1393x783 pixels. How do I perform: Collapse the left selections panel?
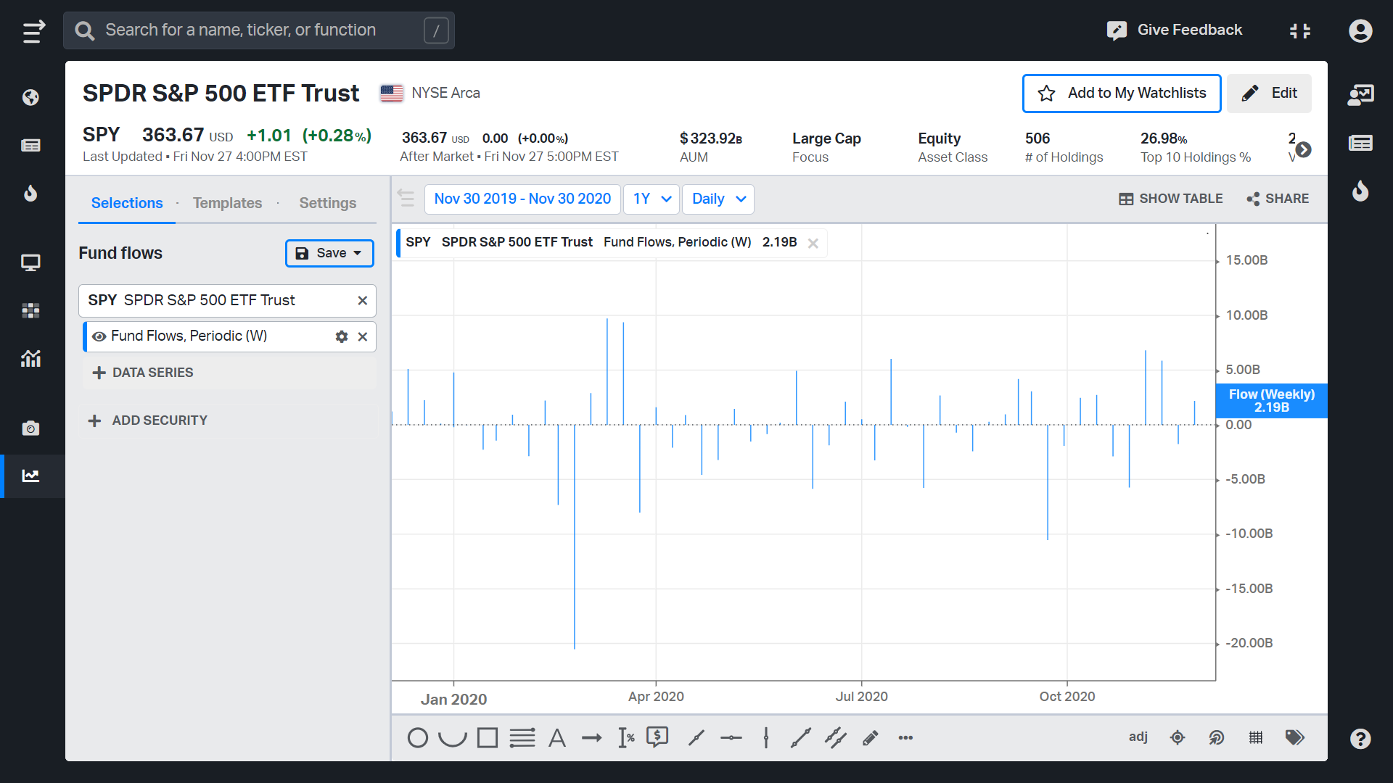coord(406,198)
